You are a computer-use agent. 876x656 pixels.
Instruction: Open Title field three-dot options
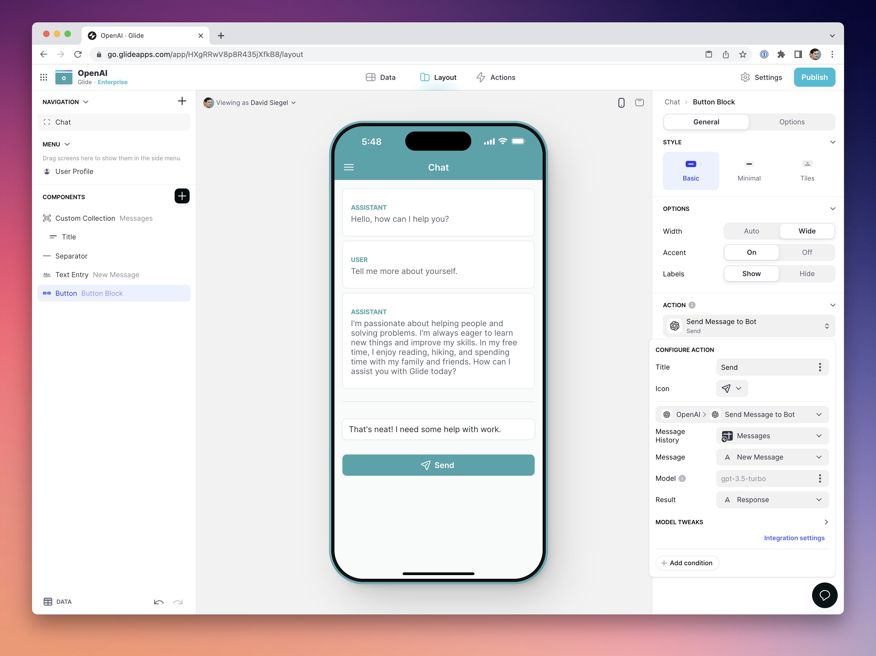(x=819, y=367)
